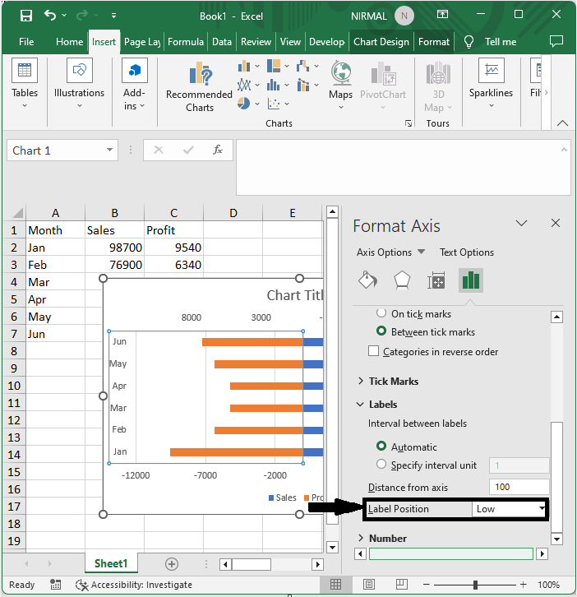Enable Categories in reverse order checkbox
Image resolution: width=577 pixels, height=597 pixels.
[x=374, y=351]
